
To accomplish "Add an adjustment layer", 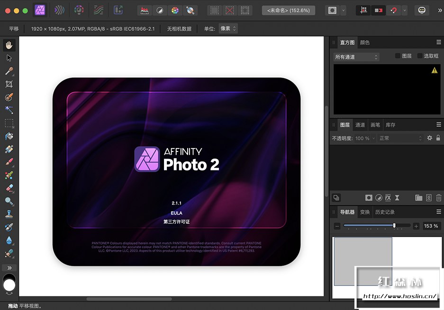I will 379,198.
